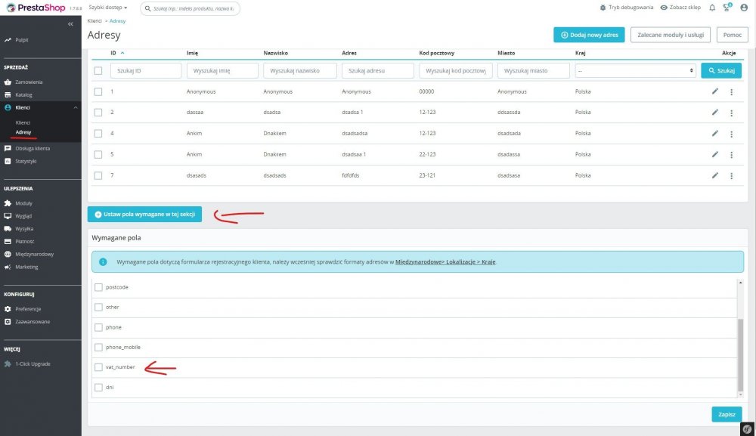This screenshot has width=756, height=436.
Task: Click Zalecane moduły i usługi button
Action: [671, 35]
